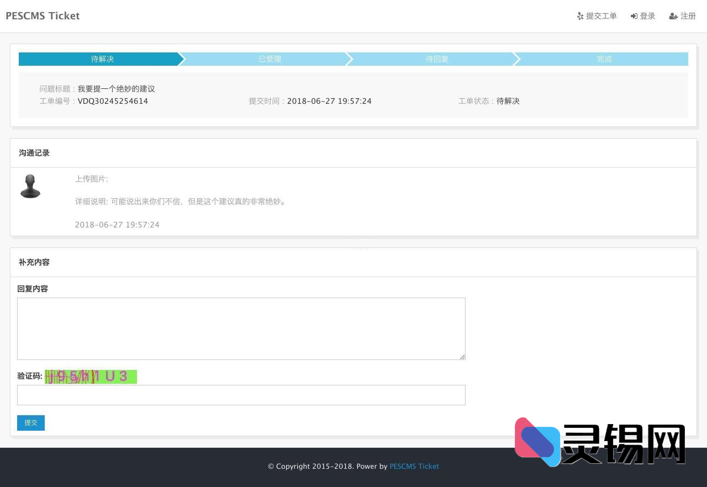Open the 提交工单 link

click(x=601, y=17)
